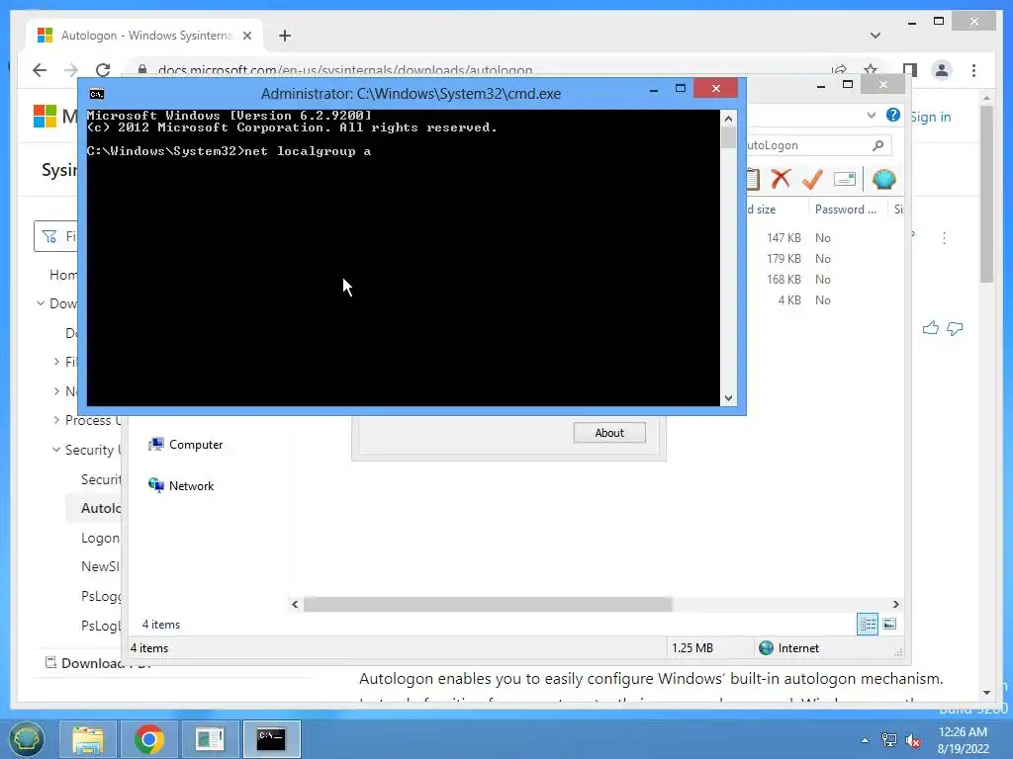
Task: Minimize the cmd.exe window
Action: pyautogui.click(x=654, y=89)
